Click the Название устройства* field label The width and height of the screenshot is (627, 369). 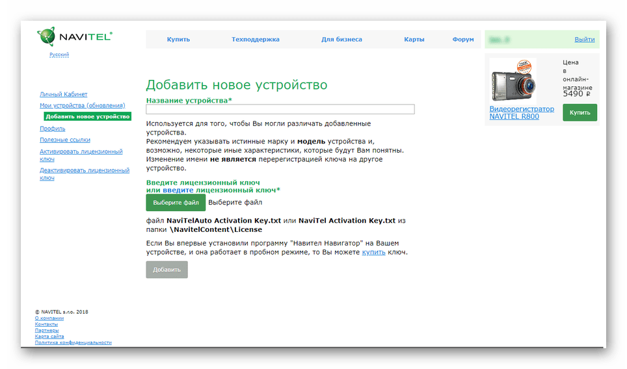point(189,101)
